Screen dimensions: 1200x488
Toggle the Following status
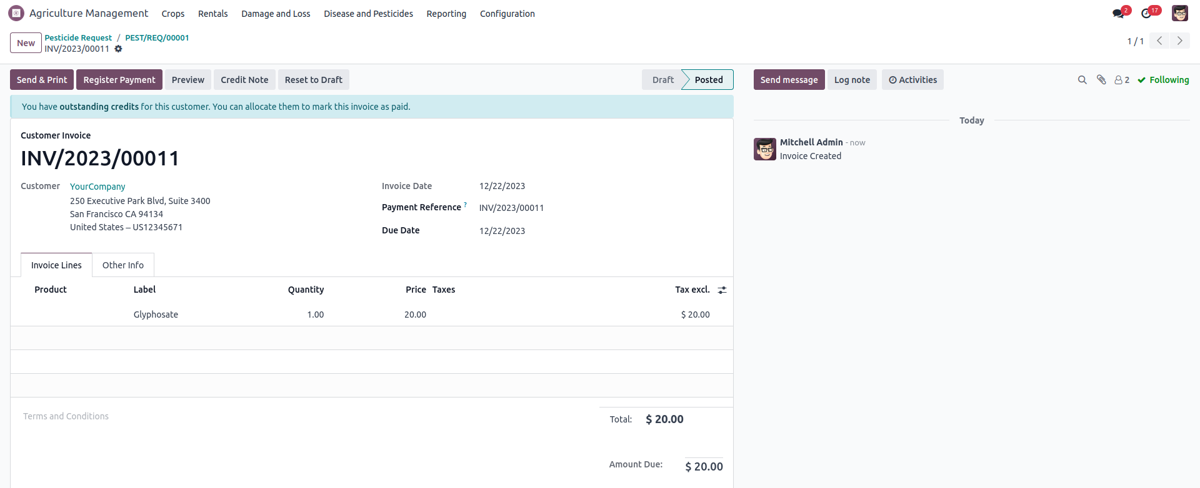(1163, 80)
